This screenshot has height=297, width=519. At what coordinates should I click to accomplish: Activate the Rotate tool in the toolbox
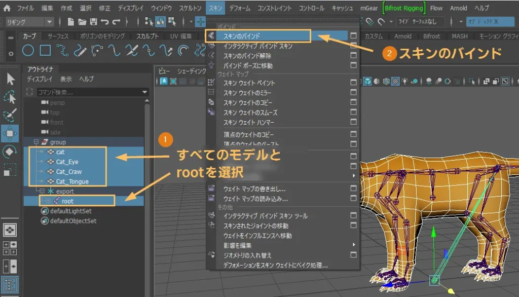10,152
